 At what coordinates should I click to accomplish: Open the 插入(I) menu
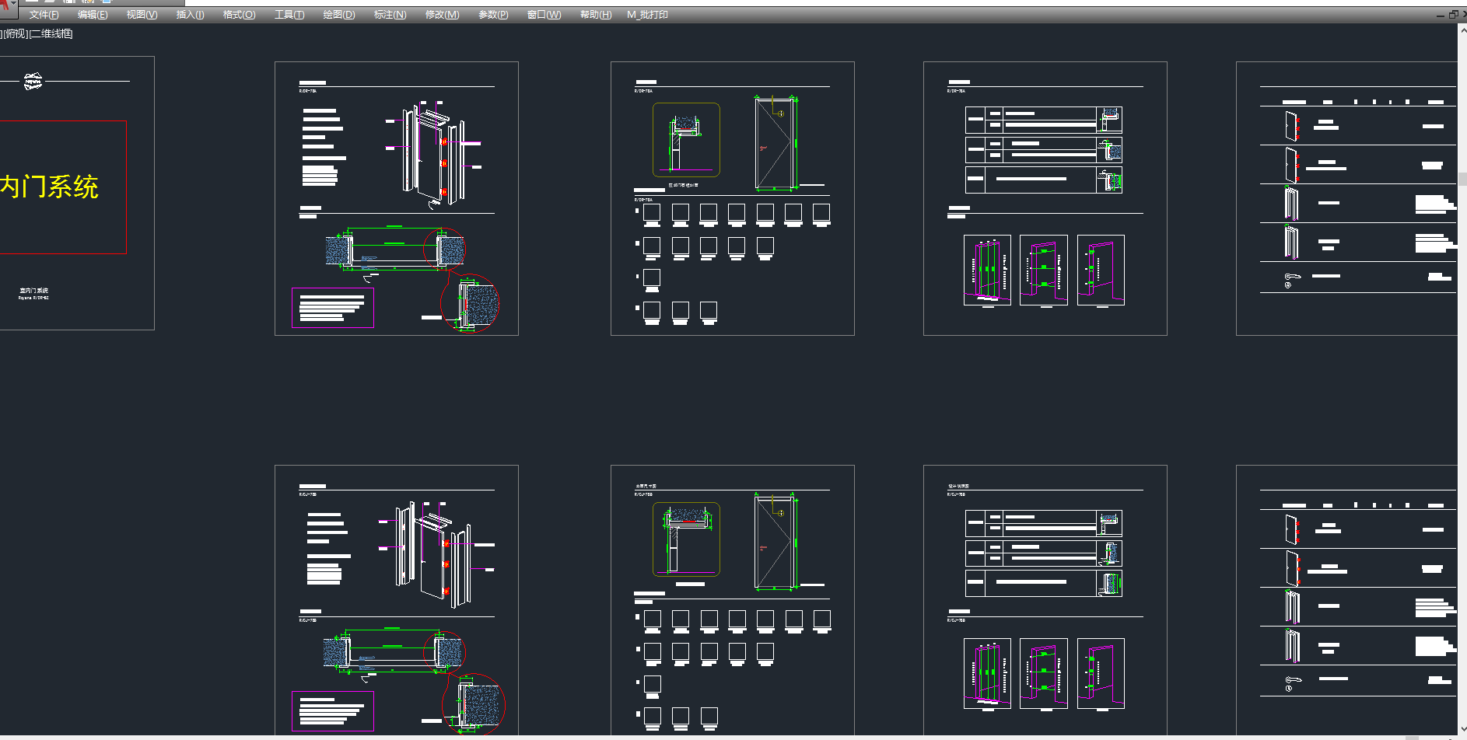click(190, 15)
